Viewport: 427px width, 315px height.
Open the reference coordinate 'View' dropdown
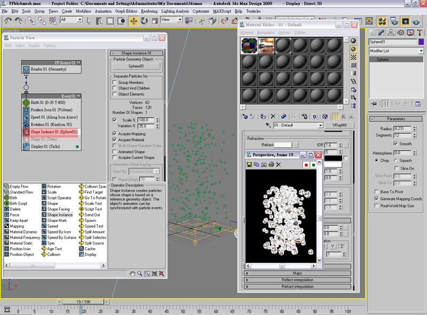coord(180,20)
